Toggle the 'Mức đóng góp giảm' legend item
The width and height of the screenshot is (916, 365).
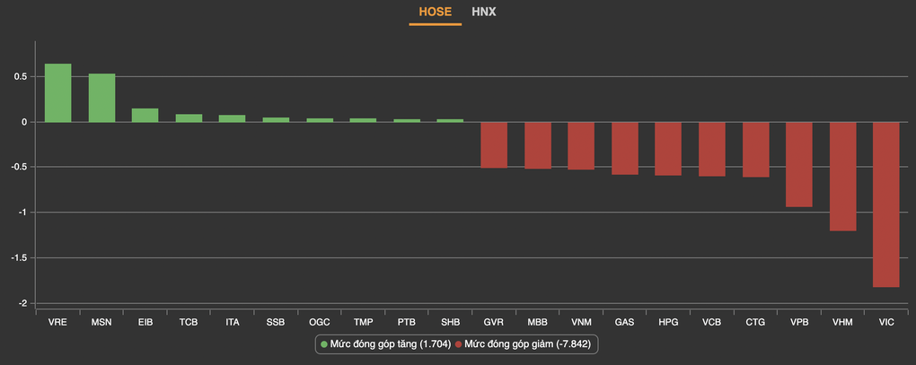pos(525,343)
